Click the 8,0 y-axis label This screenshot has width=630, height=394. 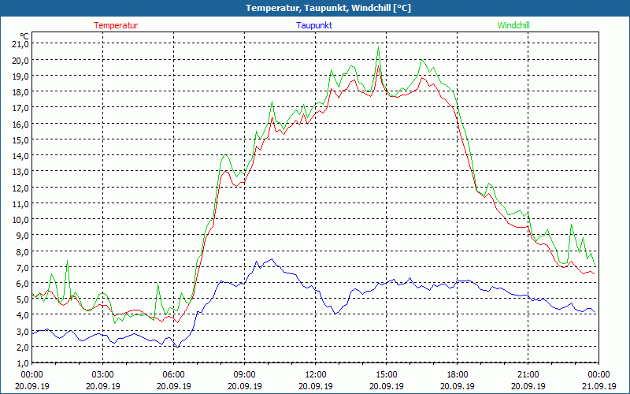tap(23, 251)
